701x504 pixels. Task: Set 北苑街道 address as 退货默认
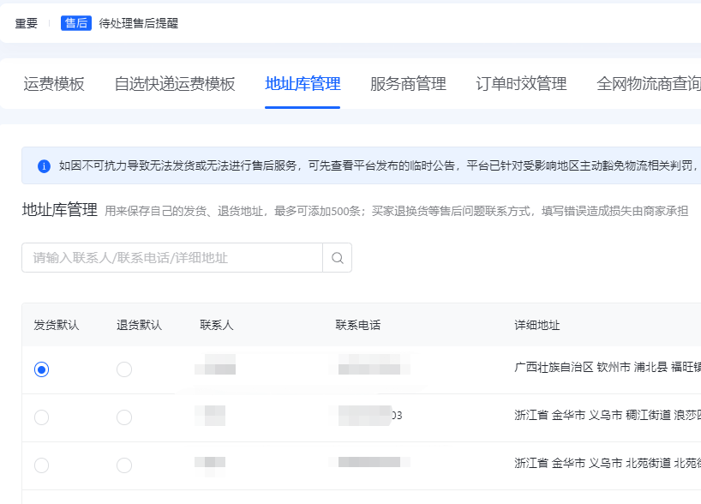click(x=124, y=465)
